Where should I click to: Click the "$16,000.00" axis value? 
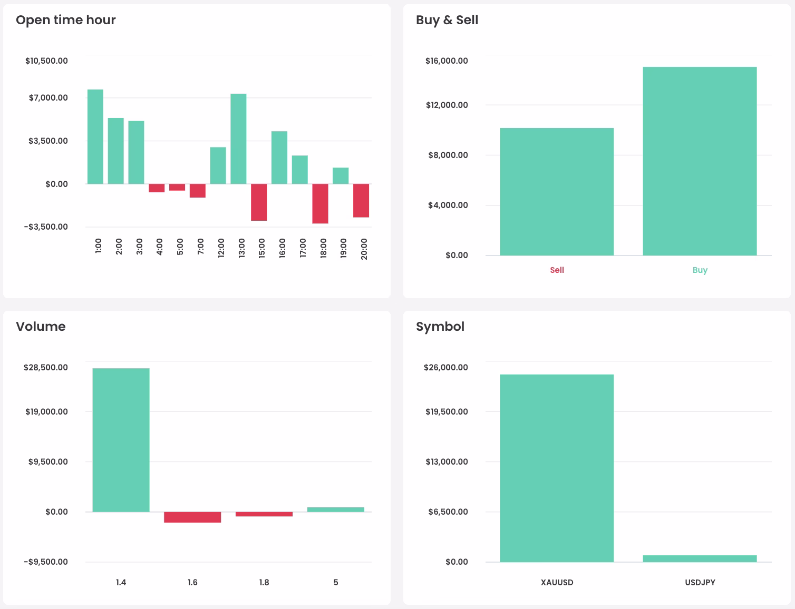pos(447,61)
